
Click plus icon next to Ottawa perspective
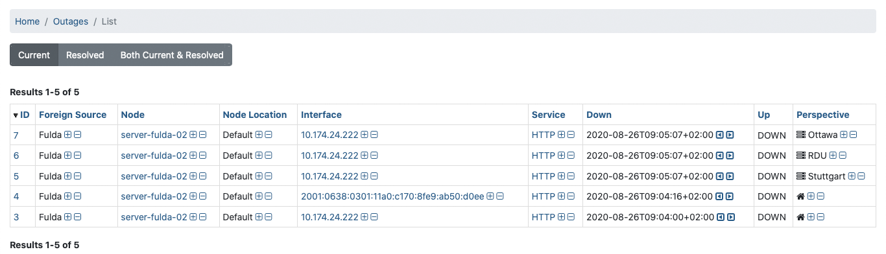pyautogui.click(x=844, y=135)
